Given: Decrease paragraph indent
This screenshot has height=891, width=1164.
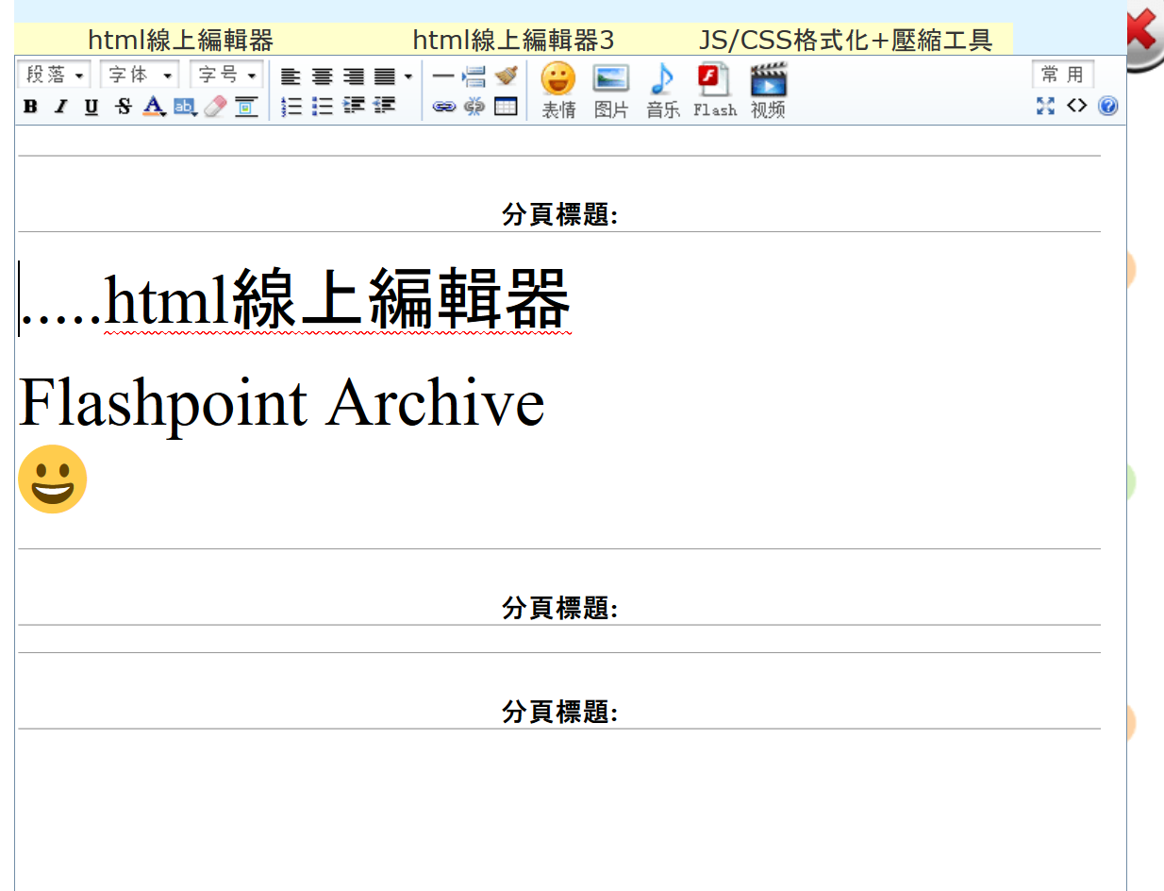Looking at the screenshot, I should coord(385,107).
